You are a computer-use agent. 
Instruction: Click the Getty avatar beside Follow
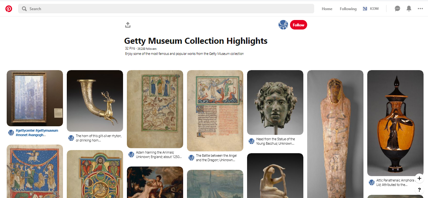[x=283, y=25]
